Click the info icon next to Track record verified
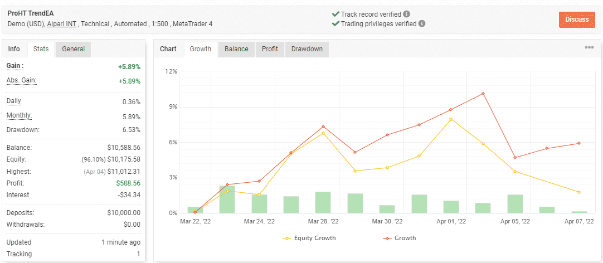Screen dimensions: 603x263 406,14
